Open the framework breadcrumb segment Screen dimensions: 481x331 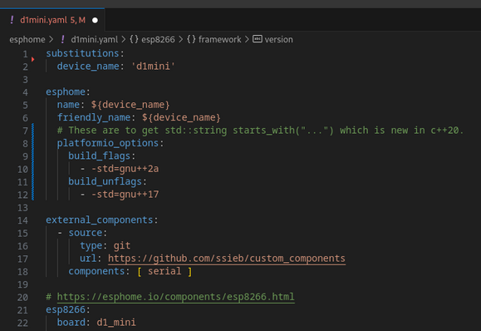(x=219, y=39)
